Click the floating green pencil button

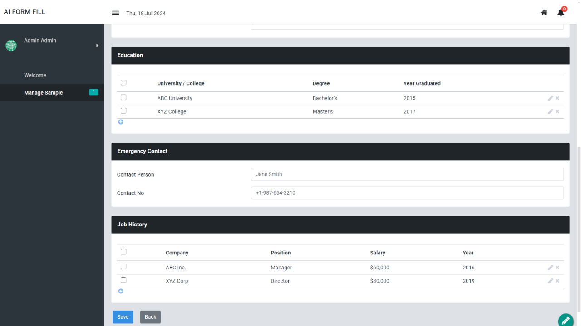(x=566, y=320)
